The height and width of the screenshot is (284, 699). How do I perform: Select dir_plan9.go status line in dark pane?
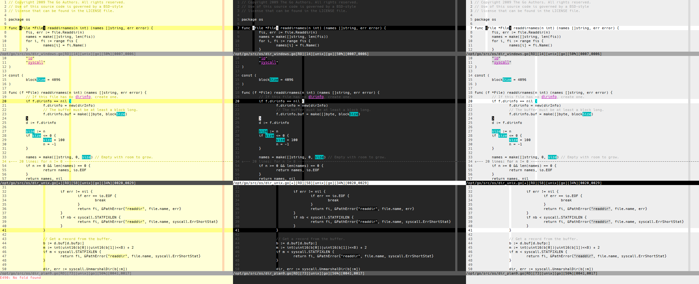349,273
